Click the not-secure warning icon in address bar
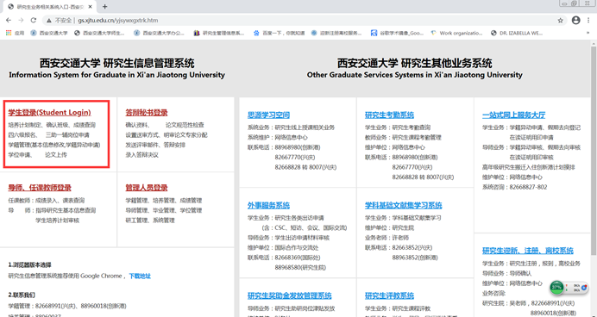This screenshot has width=597, height=317. pos(48,21)
